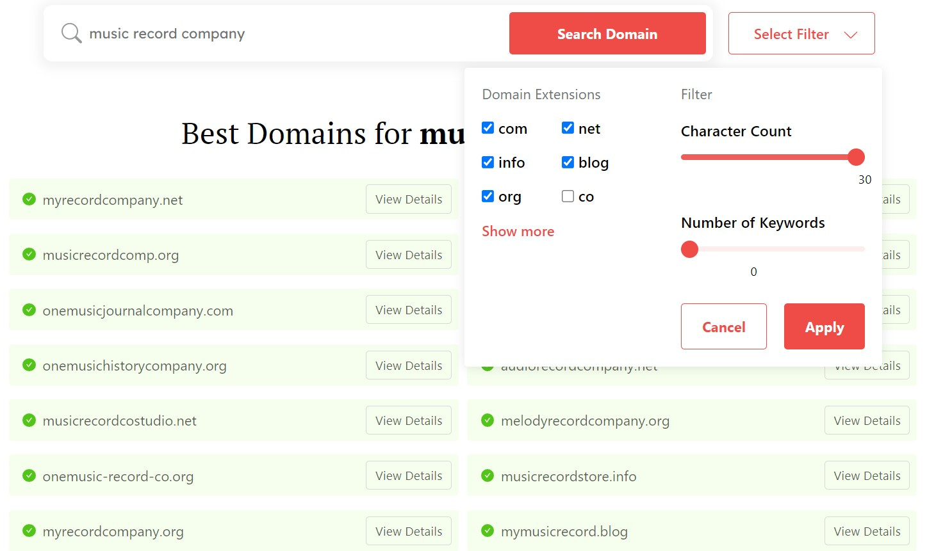View Details for musicrecordcostudio.net
927x551 pixels.
409,420
